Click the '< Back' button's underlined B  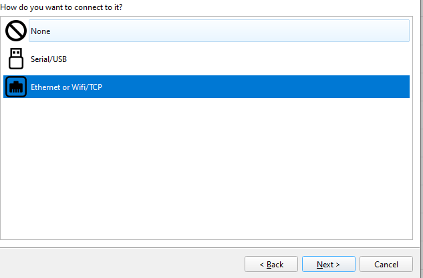coord(269,265)
